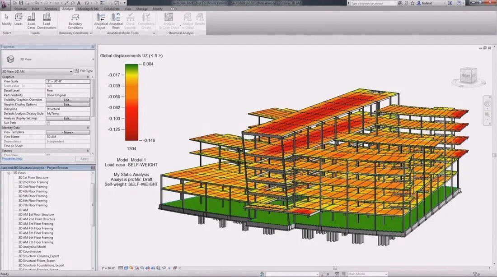
Task: Click the View Name field '3D AM'
Action: 68,137
